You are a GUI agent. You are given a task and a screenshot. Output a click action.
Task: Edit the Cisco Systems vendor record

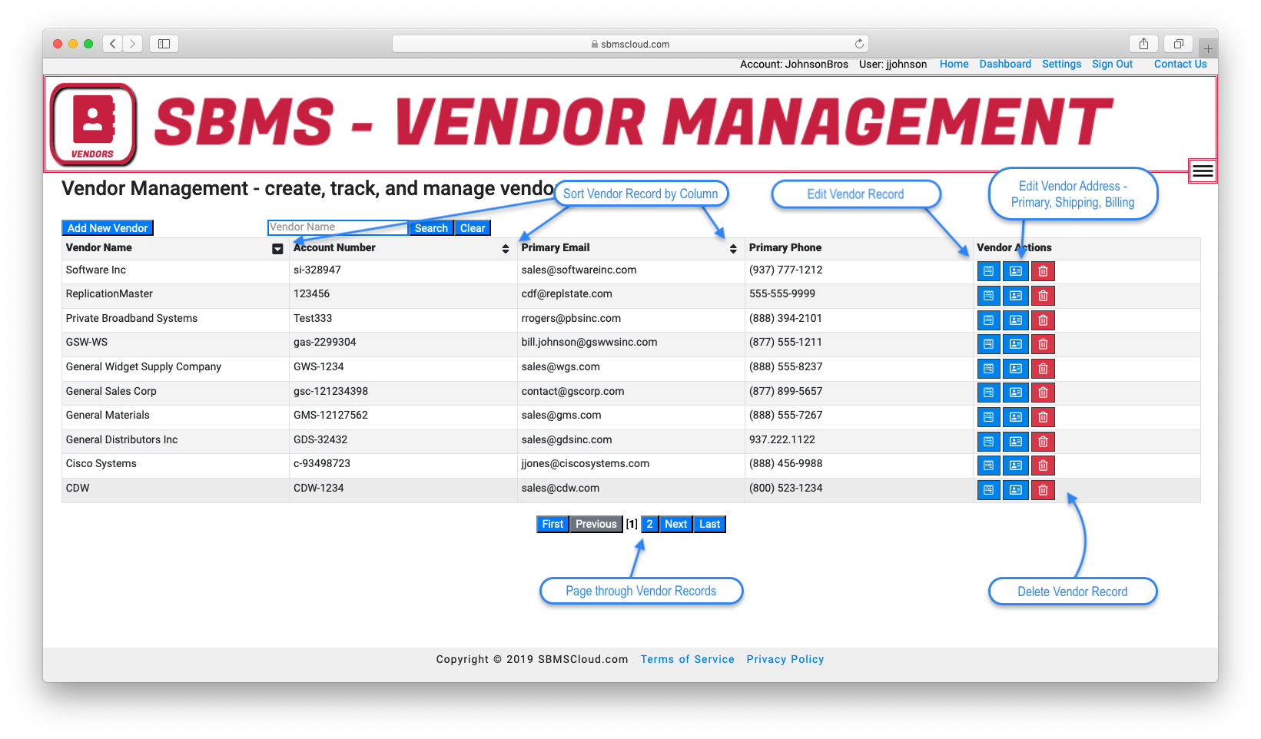pyautogui.click(x=988, y=466)
